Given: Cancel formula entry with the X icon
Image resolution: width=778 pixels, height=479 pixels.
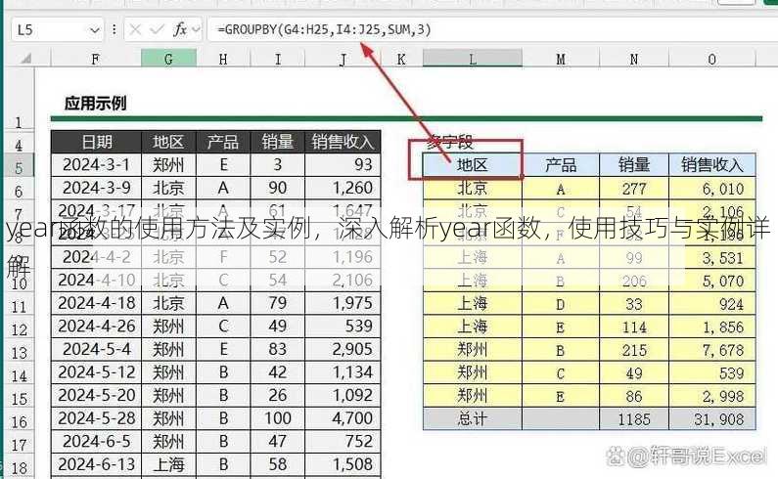Looking at the screenshot, I should pos(135,29).
